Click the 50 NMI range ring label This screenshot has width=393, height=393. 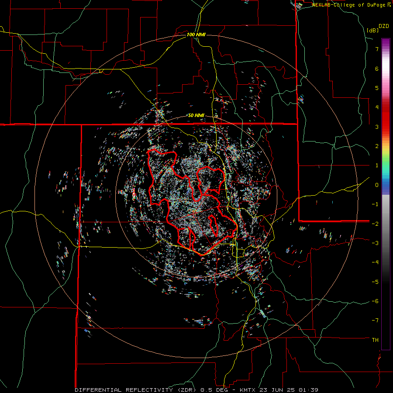tap(196, 116)
